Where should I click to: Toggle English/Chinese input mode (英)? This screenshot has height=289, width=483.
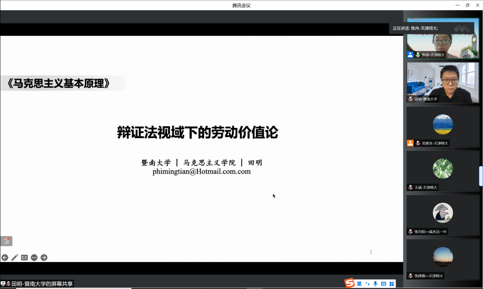pyautogui.click(x=359, y=284)
